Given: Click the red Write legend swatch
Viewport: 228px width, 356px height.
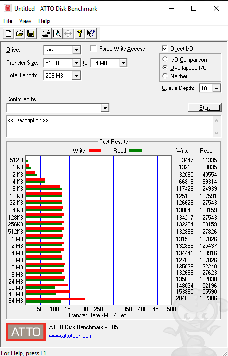Looking at the screenshot, I should (95, 150).
